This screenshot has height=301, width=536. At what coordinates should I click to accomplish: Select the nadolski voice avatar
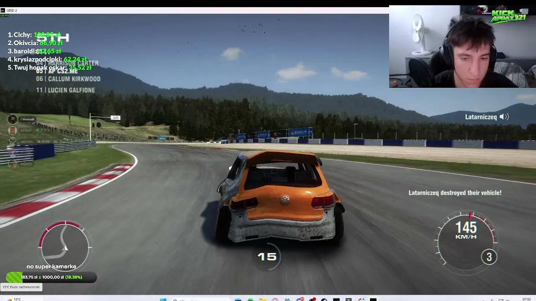[x=13, y=141]
